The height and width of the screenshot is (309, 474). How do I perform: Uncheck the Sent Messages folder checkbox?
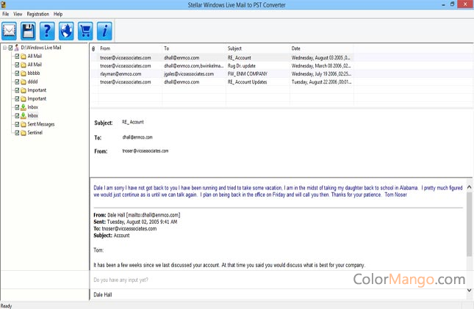[x=17, y=124]
